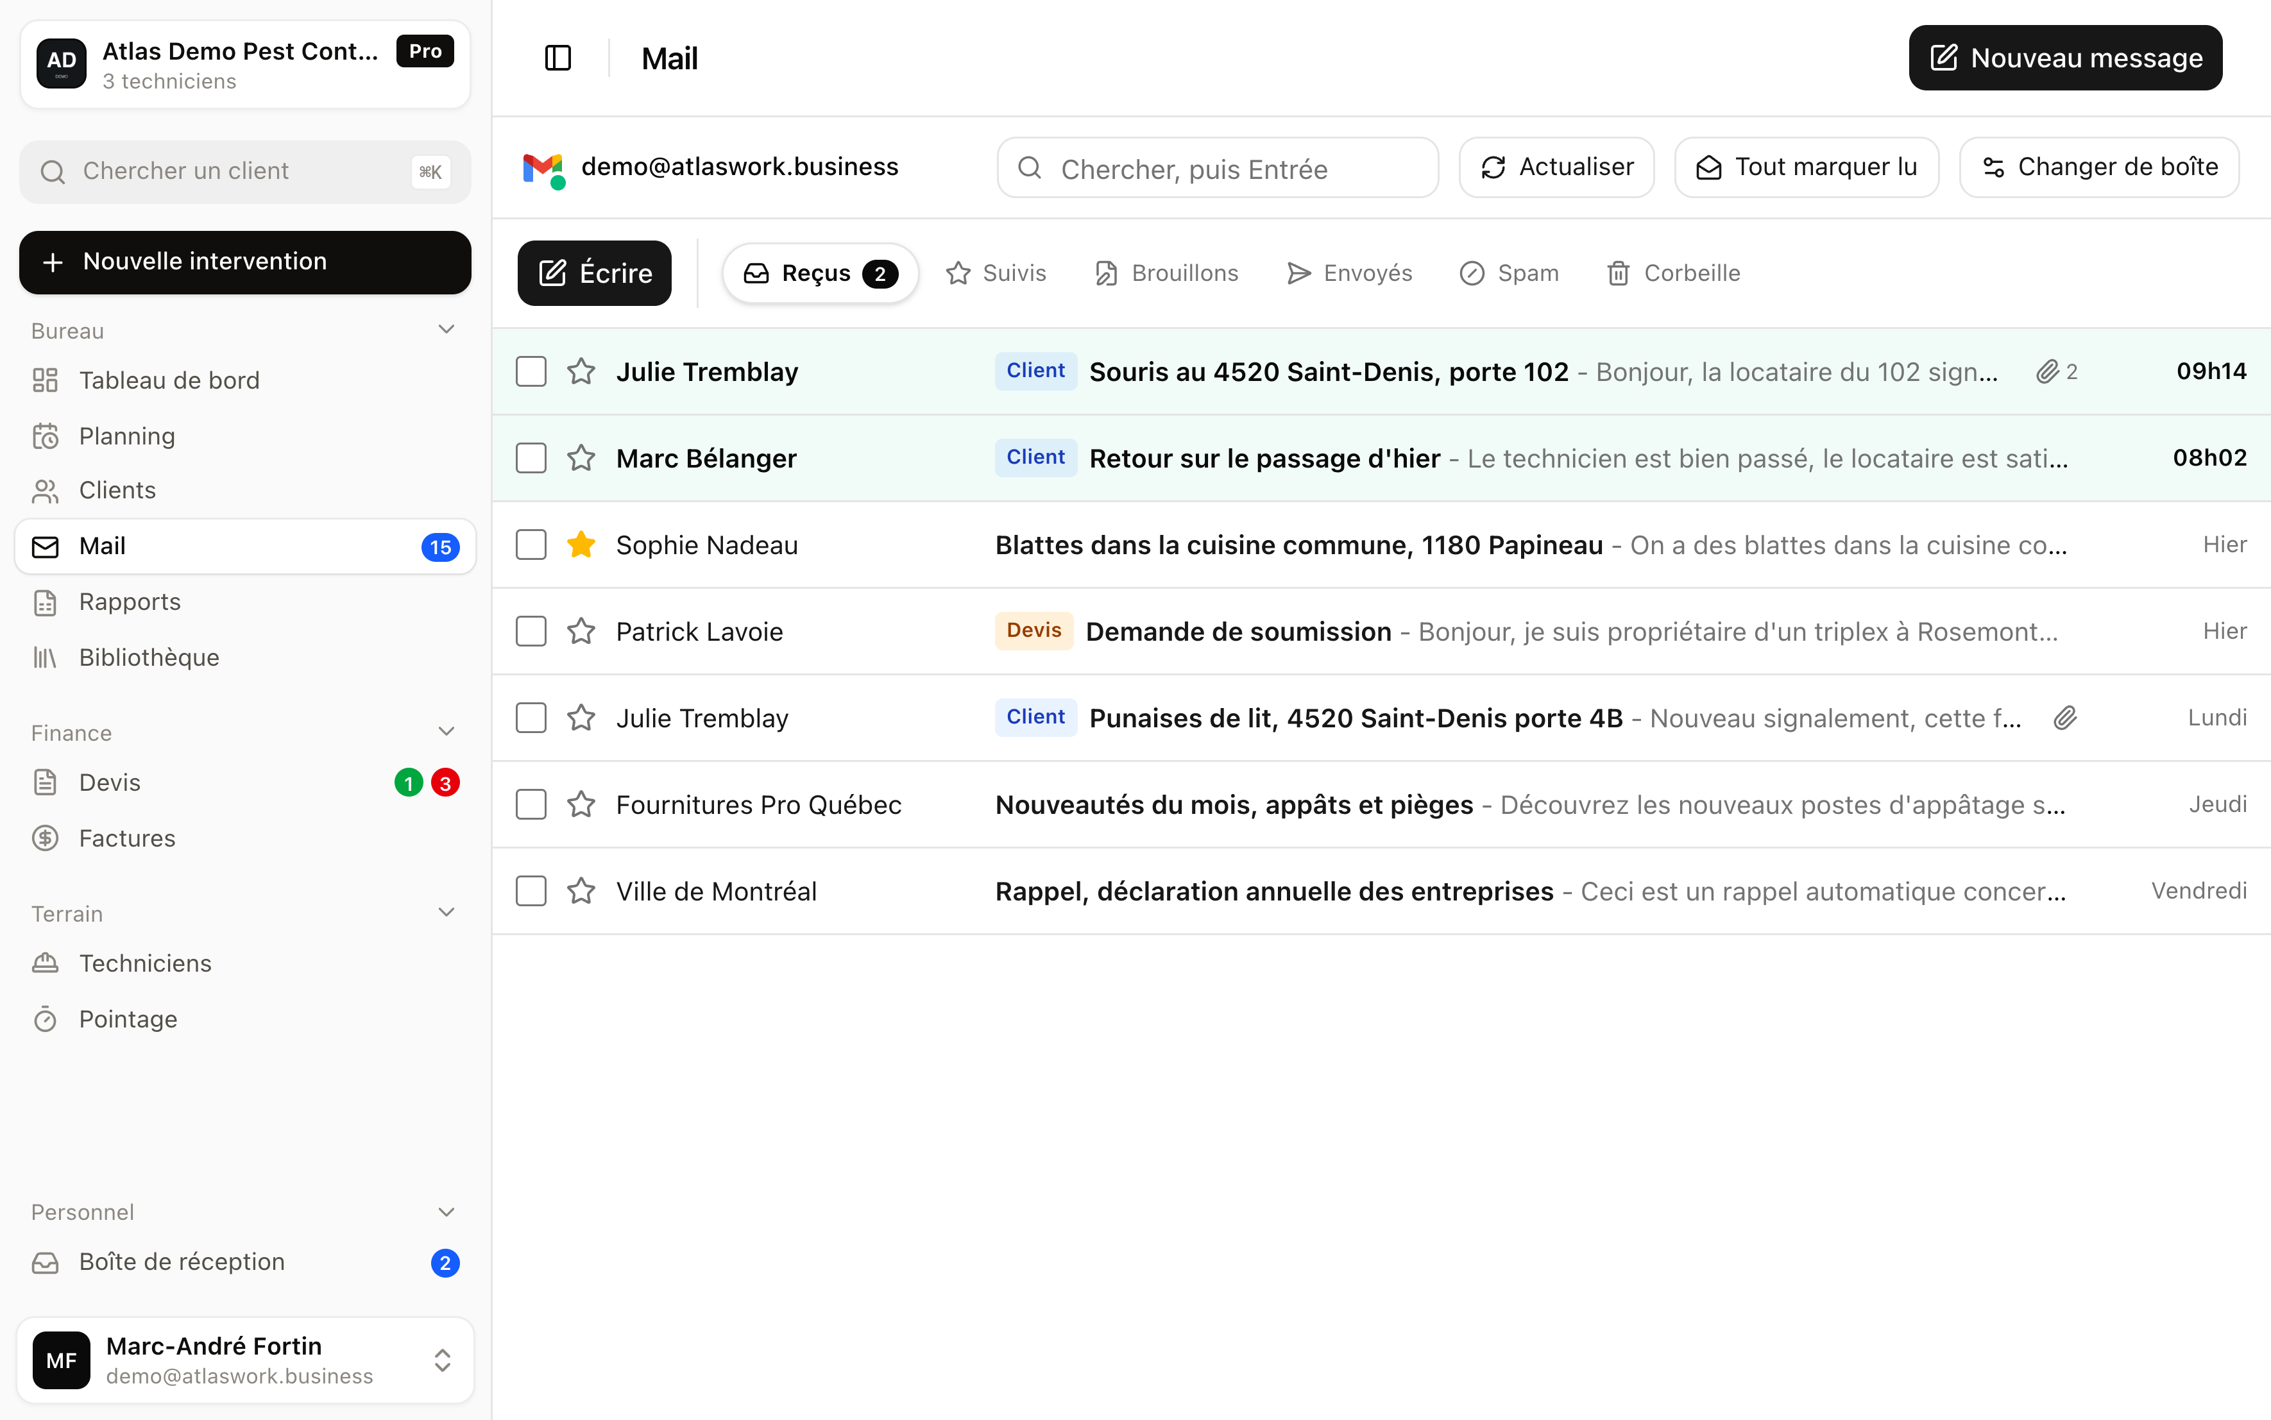Click attachment paperclip on Souris email
Screen dimensions: 2271x1420
[2048, 372]
